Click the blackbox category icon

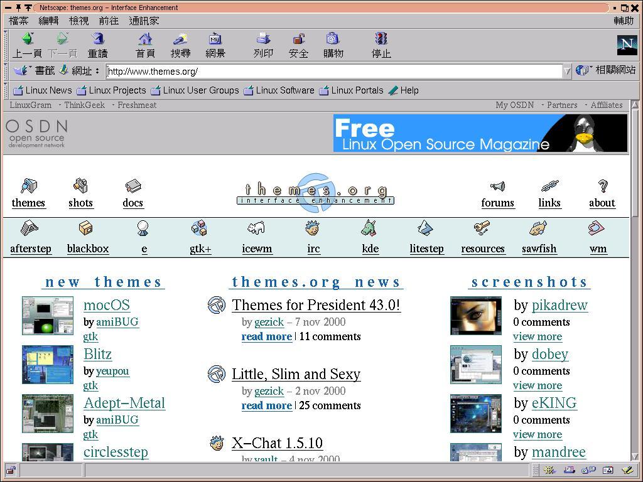coord(85,228)
